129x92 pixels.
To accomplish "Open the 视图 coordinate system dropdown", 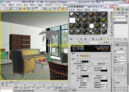I will 39,8.
